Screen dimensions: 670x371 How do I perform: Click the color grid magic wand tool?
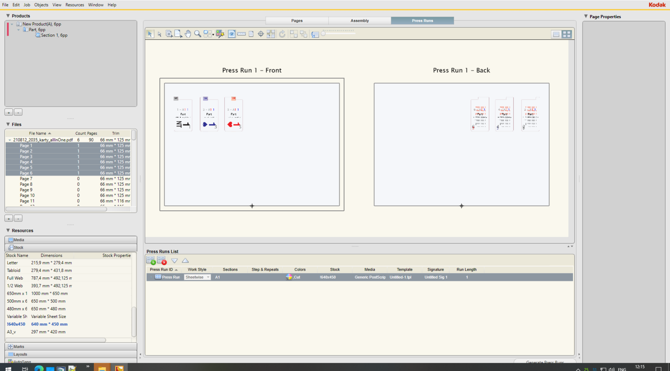click(x=220, y=34)
